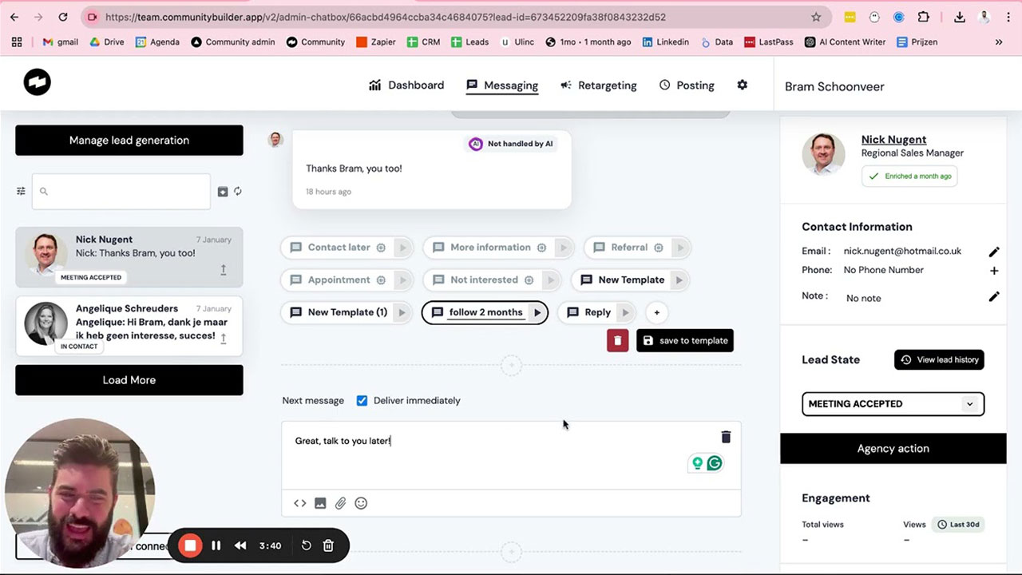Open the emoji picker in message editor

pyautogui.click(x=361, y=503)
